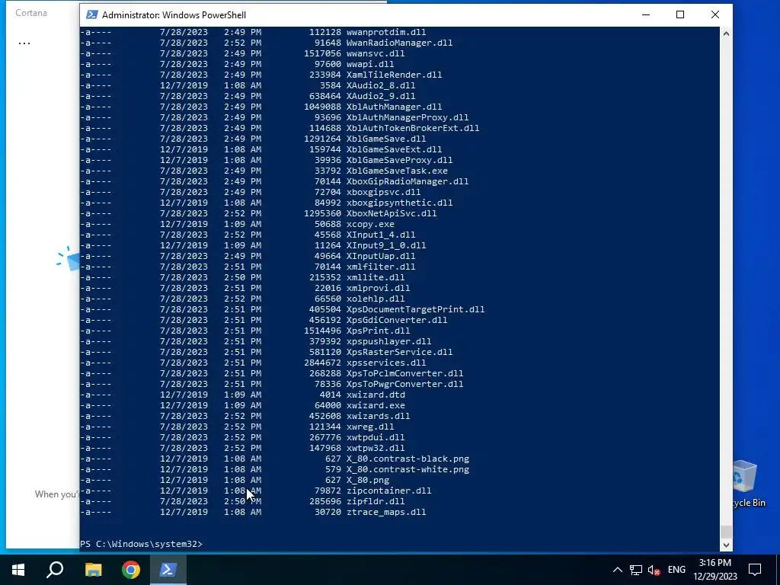Click xboxgipsvc.dll file name
This screenshot has width=780, height=585.
pyautogui.click(x=384, y=192)
